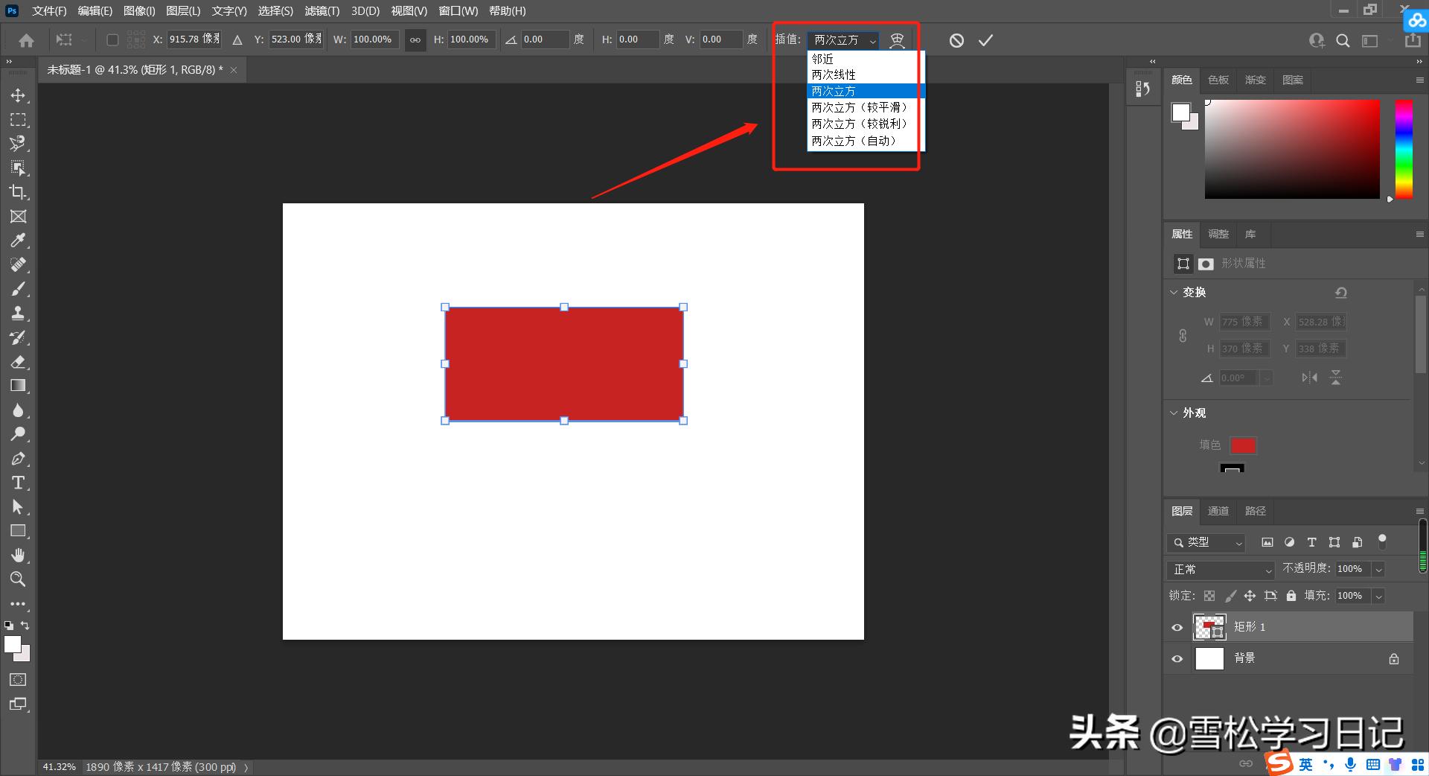This screenshot has width=1429, height=776.
Task: Select the Eyedropper tool
Action: (18, 241)
